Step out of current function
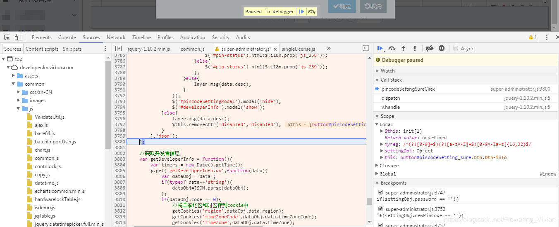559x227 pixels. coord(415,48)
